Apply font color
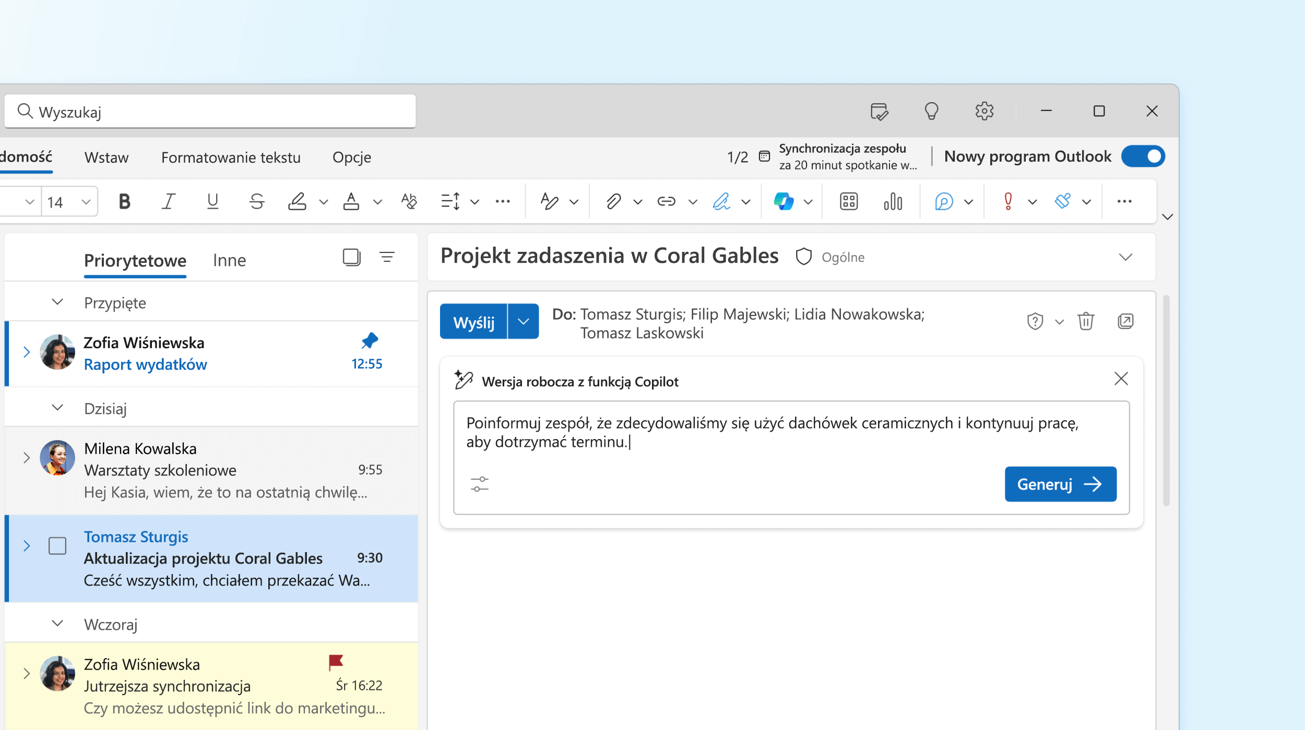This screenshot has width=1305, height=730. [x=351, y=201]
